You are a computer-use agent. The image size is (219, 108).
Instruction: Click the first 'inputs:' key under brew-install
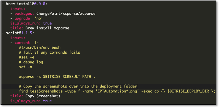tap(17, 9)
